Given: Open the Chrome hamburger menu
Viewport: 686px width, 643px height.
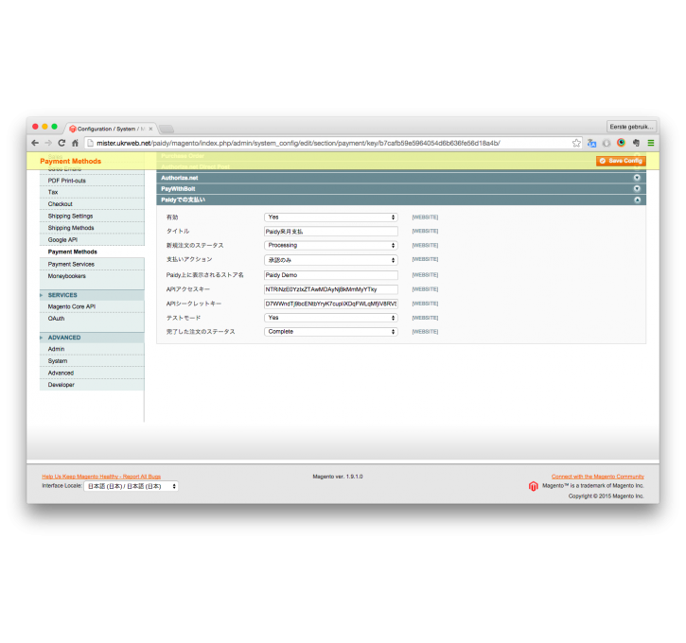Looking at the screenshot, I should coord(651,143).
